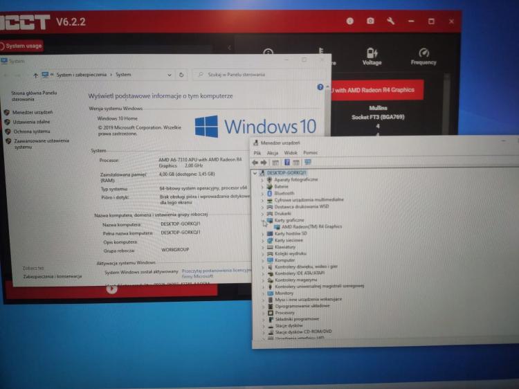Screen dimensions: 519x389
Task: Open 'Zaawansowane ustawienia systemu' link
Action: pyautogui.click(x=42, y=144)
